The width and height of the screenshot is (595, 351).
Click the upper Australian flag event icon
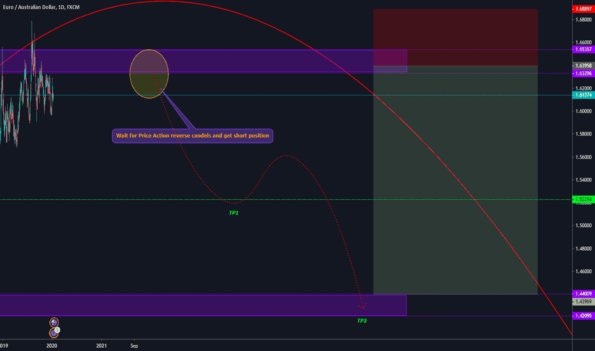click(x=54, y=323)
